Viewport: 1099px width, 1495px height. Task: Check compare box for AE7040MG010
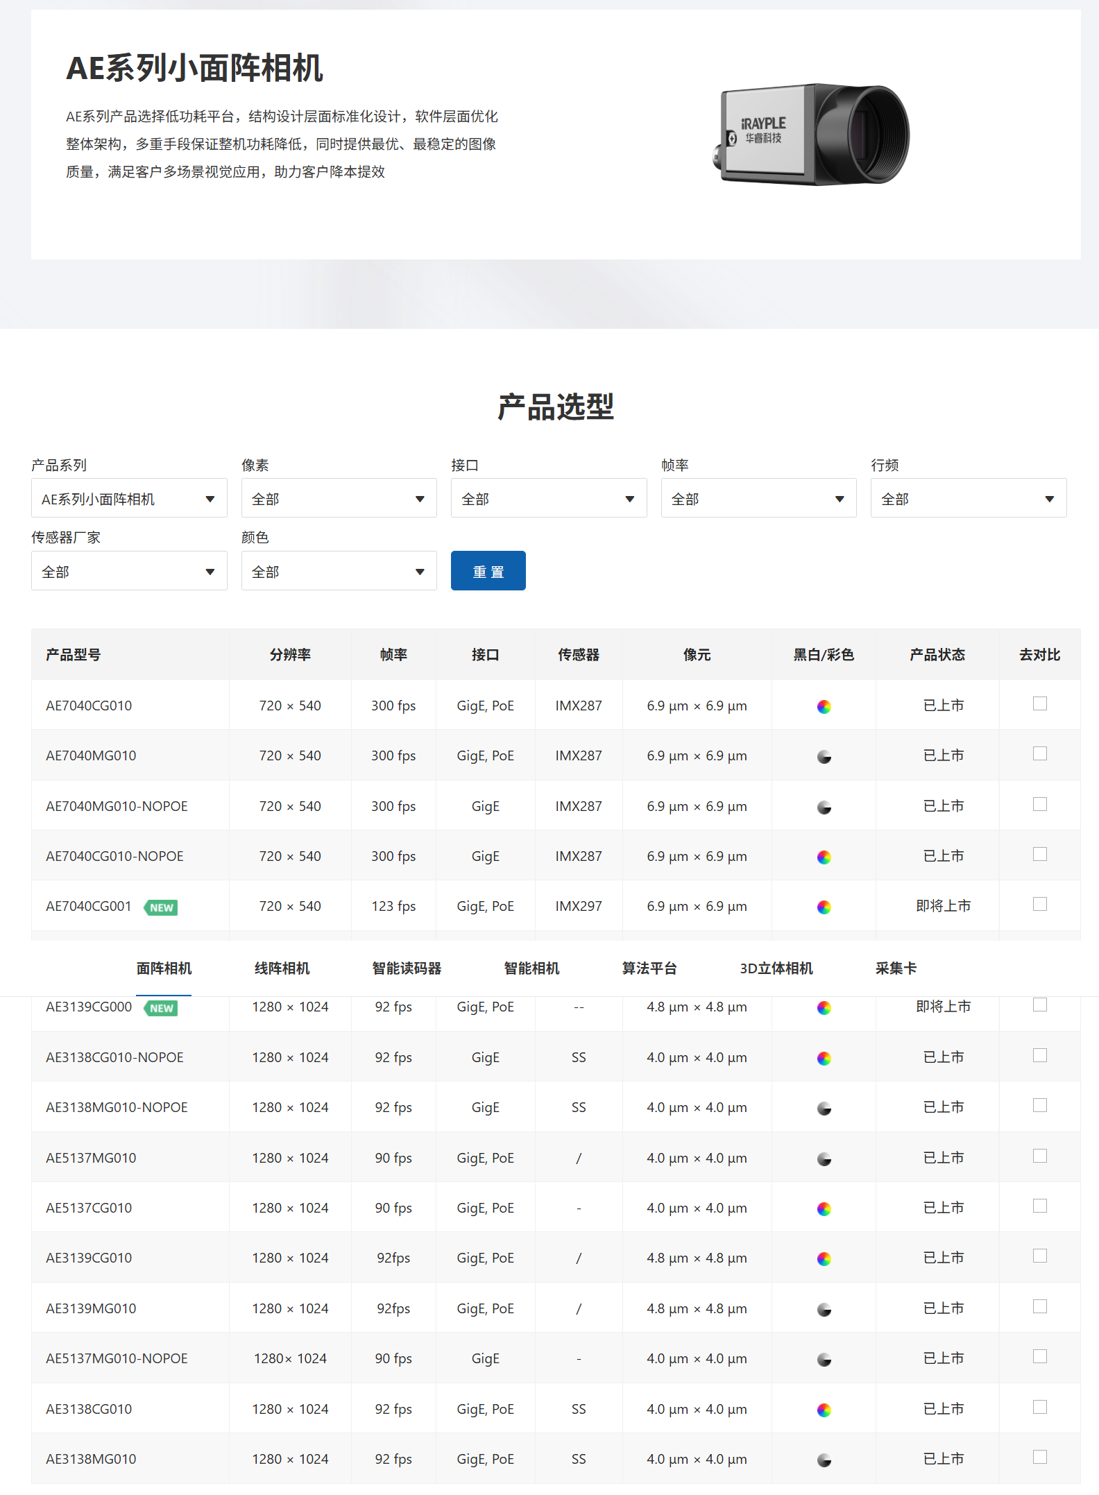1039,753
